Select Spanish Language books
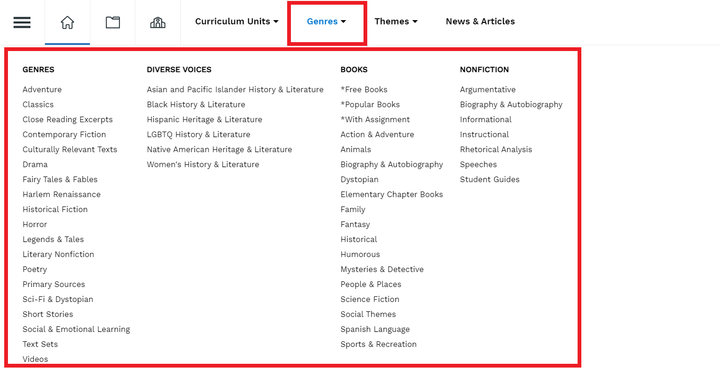The image size is (720, 368). tap(375, 329)
